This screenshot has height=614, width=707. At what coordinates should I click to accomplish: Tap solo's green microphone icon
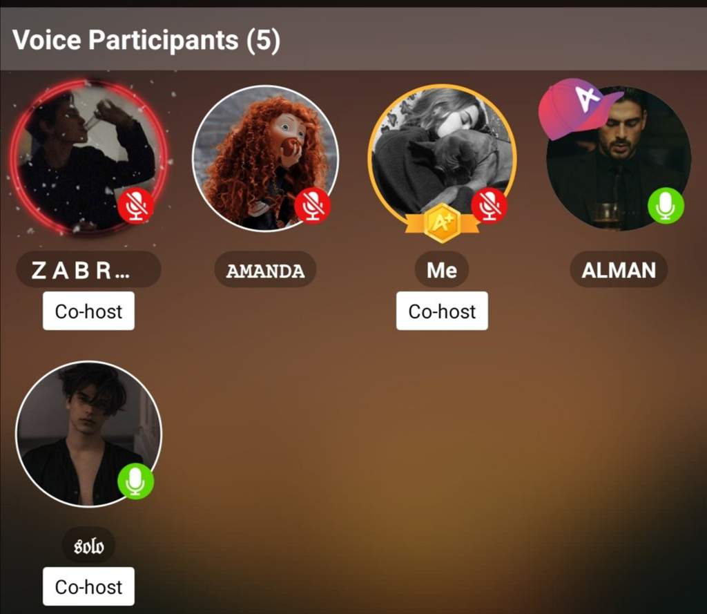pos(136,481)
